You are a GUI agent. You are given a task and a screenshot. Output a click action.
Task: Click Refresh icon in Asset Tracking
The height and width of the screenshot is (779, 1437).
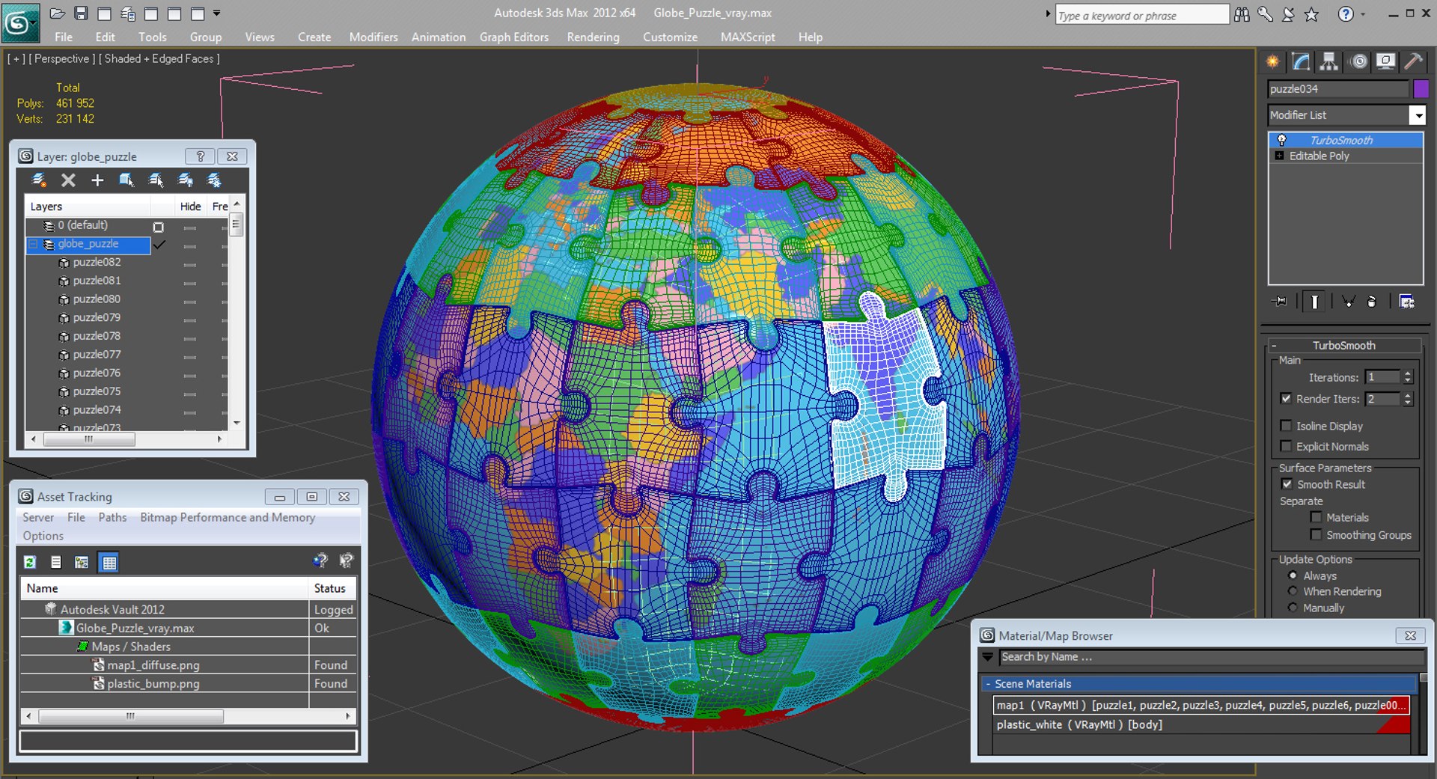click(x=30, y=562)
